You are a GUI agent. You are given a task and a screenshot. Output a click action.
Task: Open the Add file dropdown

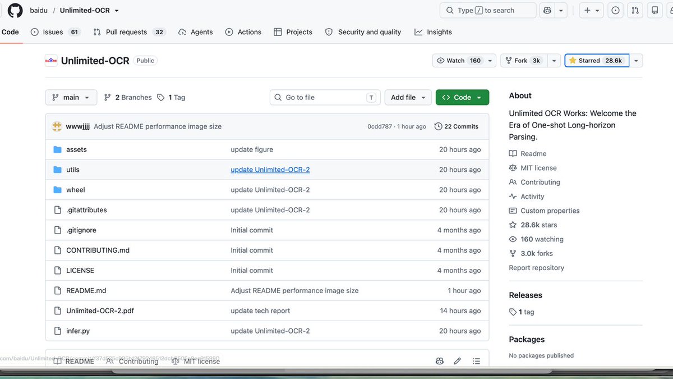point(408,97)
